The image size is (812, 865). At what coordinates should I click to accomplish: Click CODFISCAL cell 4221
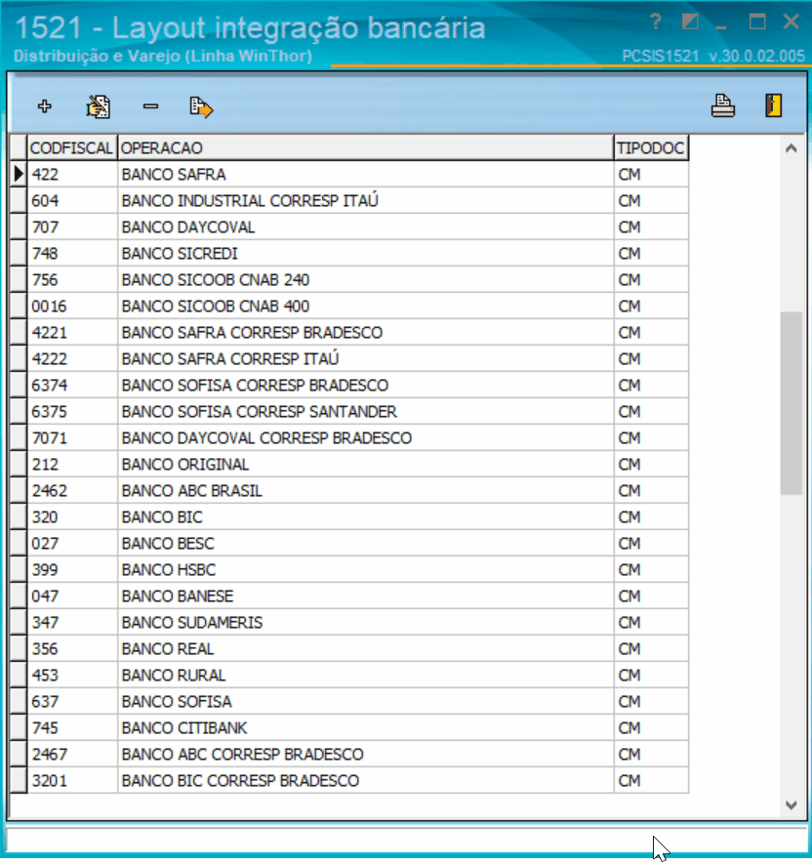coord(72,333)
